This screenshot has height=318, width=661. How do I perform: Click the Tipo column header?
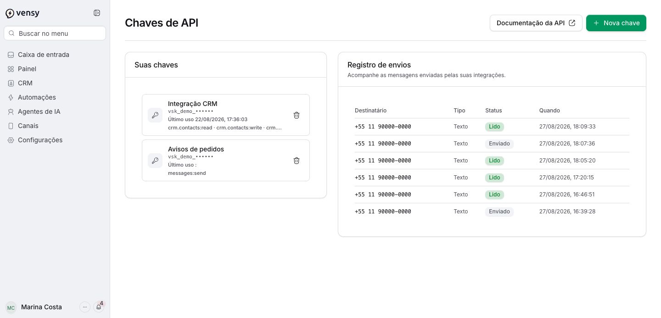[459, 111]
